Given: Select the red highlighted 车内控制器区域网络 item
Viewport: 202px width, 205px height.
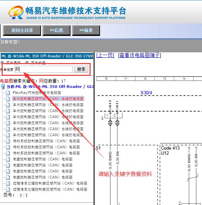Looking at the screenshot, I should pyautogui.click(x=48, y=99).
